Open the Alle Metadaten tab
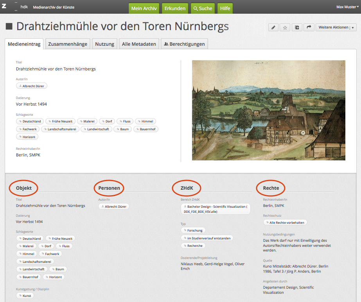The width and height of the screenshot is (361, 302). point(139,44)
